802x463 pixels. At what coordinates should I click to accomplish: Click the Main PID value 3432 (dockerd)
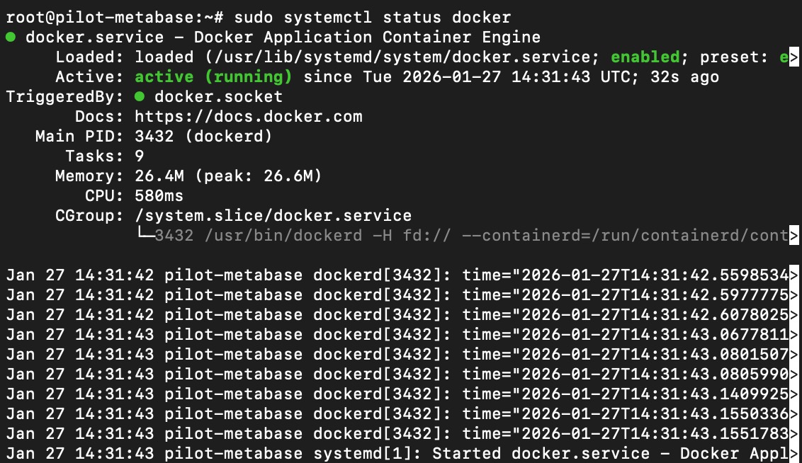point(203,137)
